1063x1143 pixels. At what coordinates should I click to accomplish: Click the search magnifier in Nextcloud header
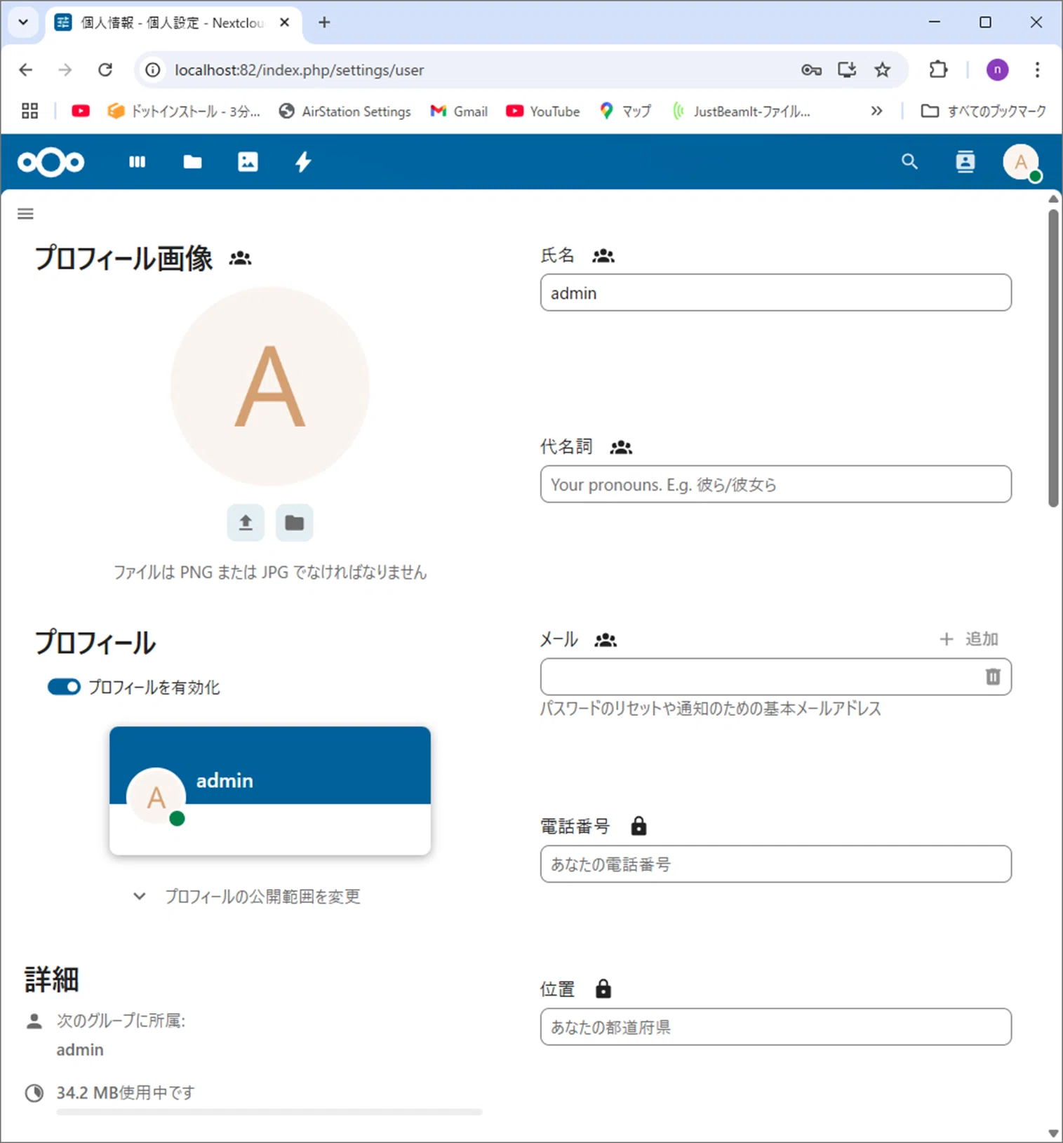point(909,162)
